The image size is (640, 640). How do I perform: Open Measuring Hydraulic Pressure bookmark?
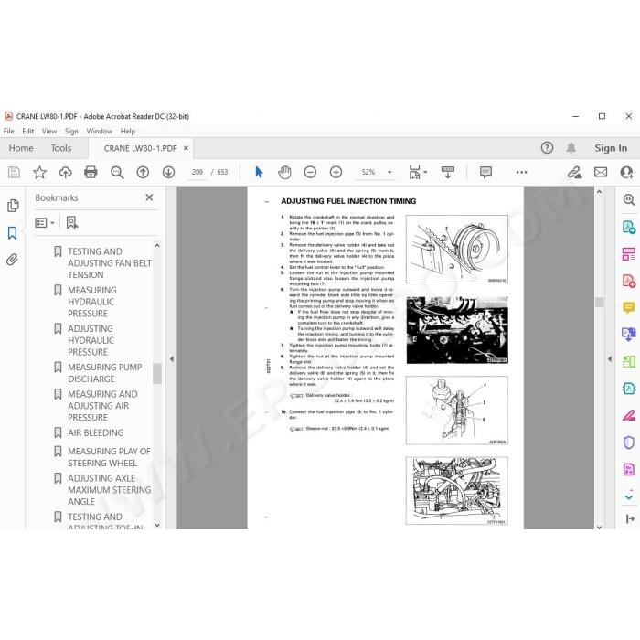(91, 302)
